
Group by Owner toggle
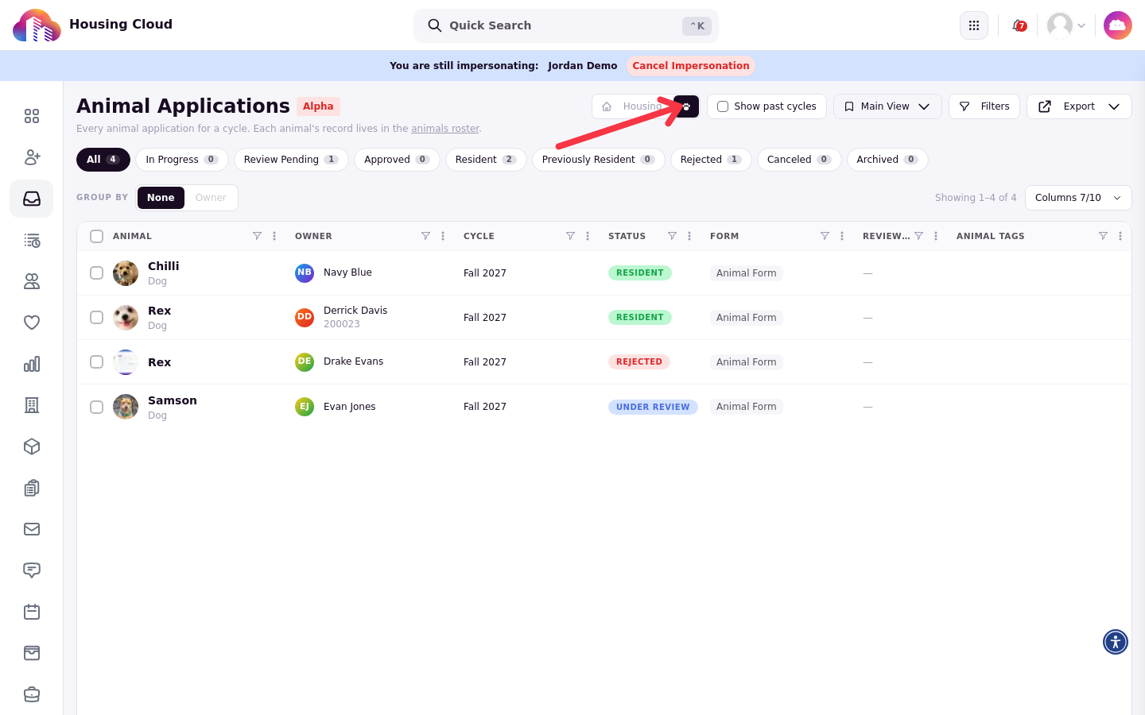(x=211, y=198)
